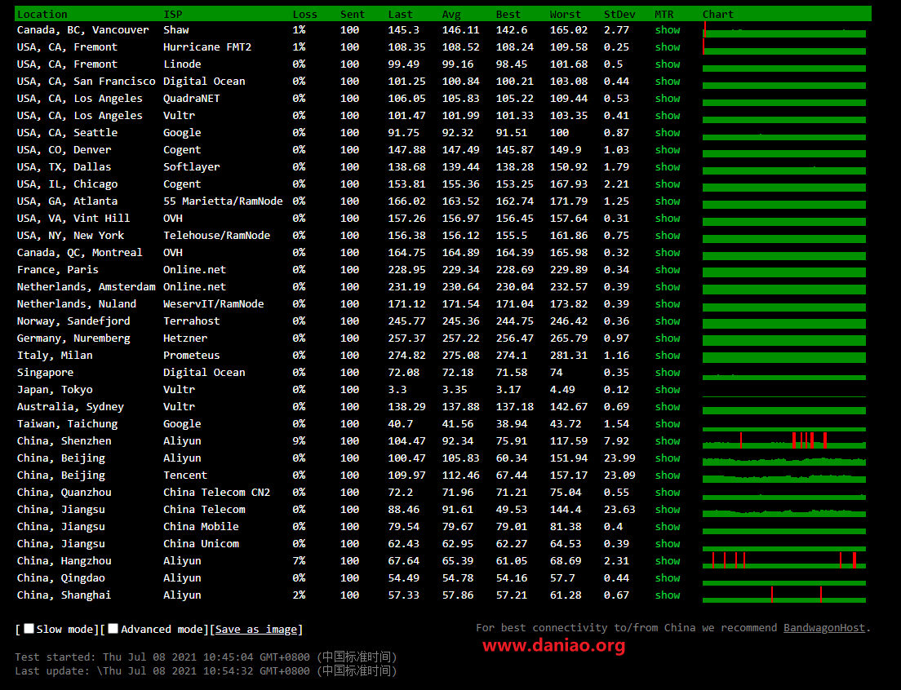Show MTR for China, Qingdao Aliyun
The height and width of the screenshot is (690, 901).
pos(667,578)
